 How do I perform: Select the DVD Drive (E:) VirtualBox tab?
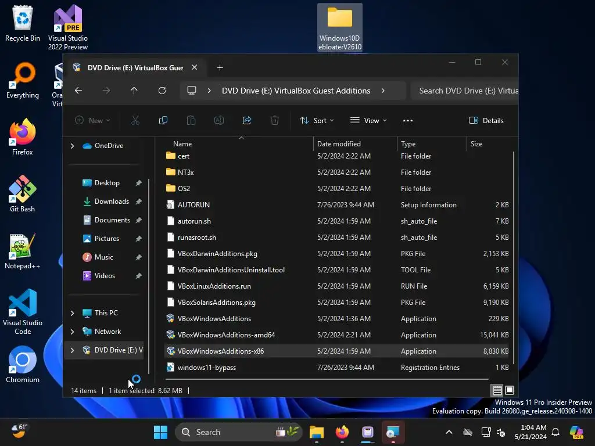(135, 68)
